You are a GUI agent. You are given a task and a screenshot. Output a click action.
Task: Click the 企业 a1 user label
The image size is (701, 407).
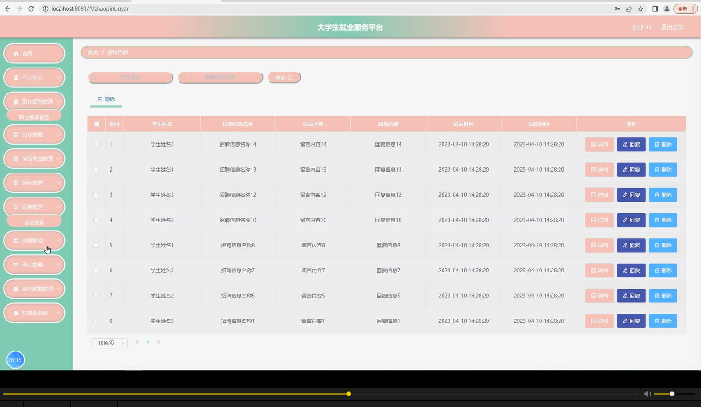[x=641, y=27]
